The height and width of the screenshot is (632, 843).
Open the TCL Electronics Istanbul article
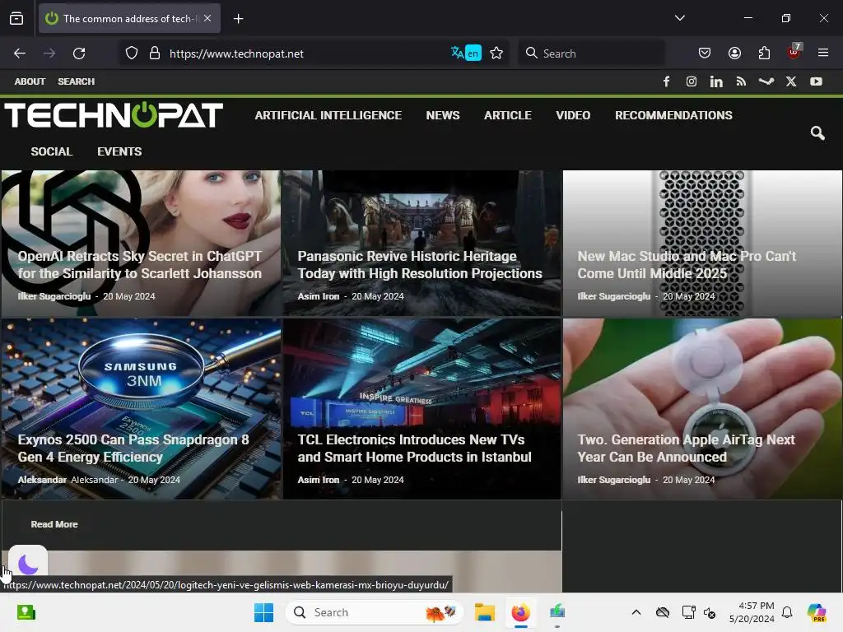pos(415,448)
